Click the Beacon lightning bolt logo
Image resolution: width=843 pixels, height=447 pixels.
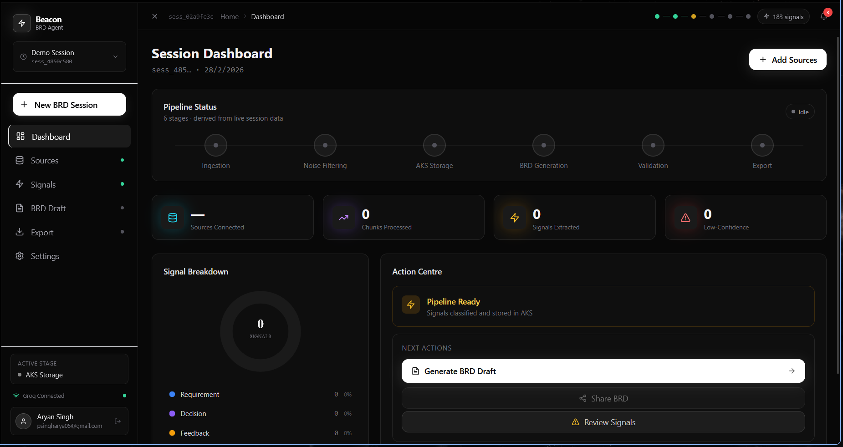click(x=22, y=23)
